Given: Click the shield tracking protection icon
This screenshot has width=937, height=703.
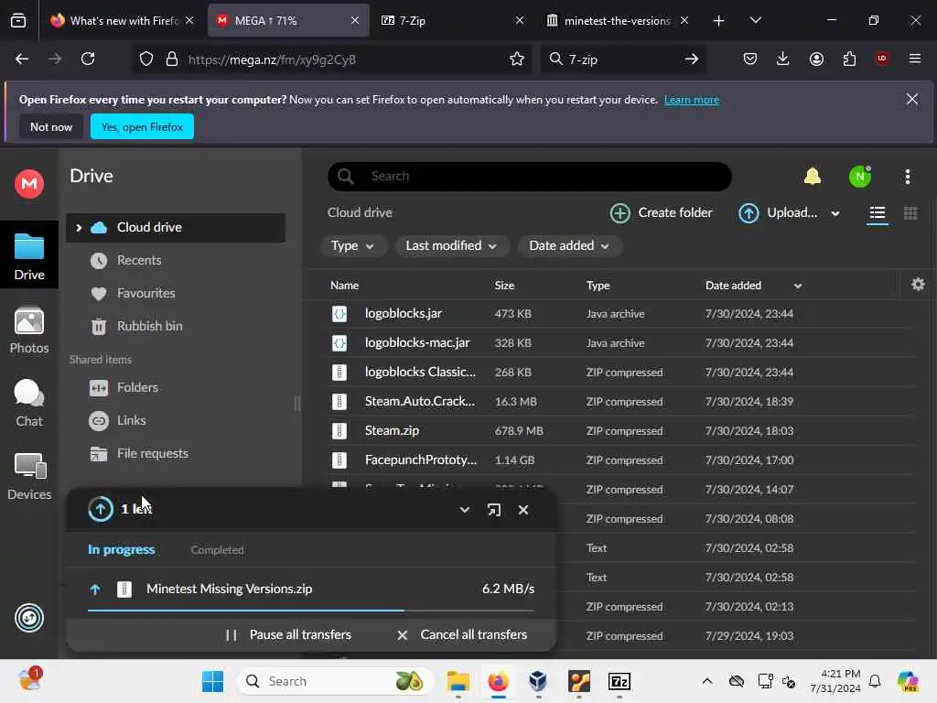Looking at the screenshot, I should coord(146,59).
